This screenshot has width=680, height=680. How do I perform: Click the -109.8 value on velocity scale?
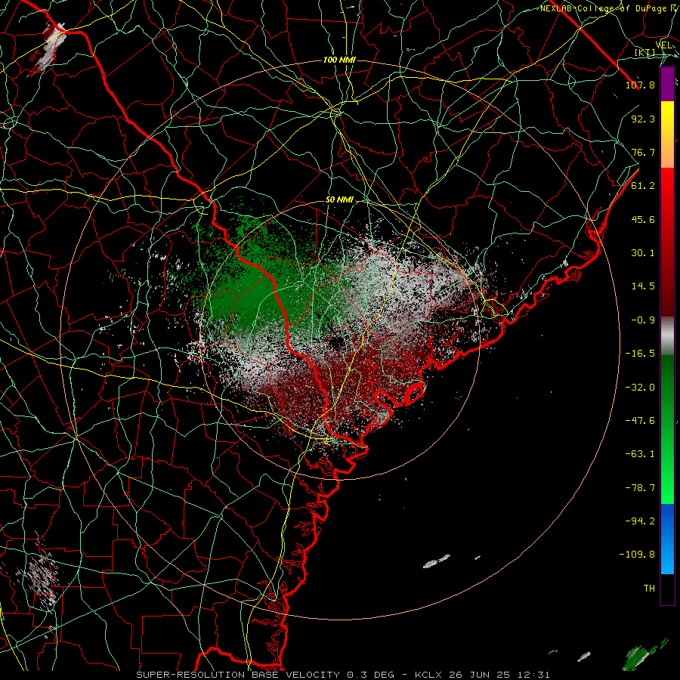[x=637, y=555]
